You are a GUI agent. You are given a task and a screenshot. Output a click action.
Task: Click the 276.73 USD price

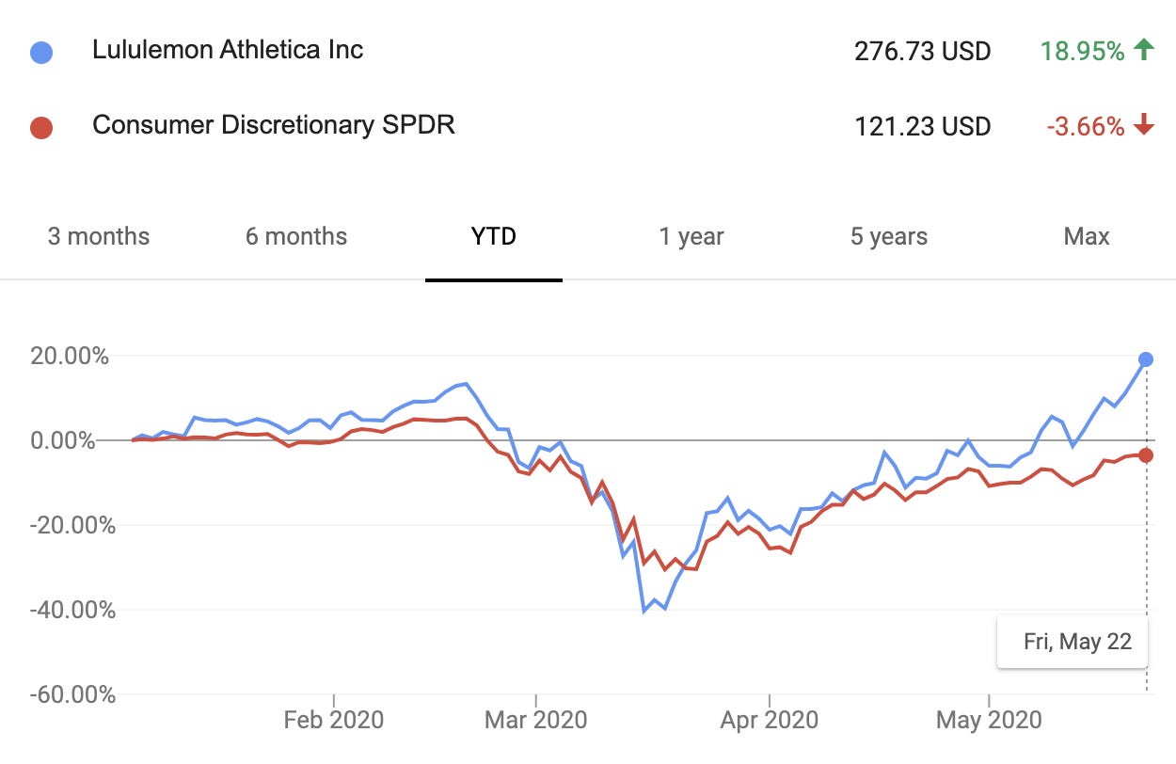[922, 51]
